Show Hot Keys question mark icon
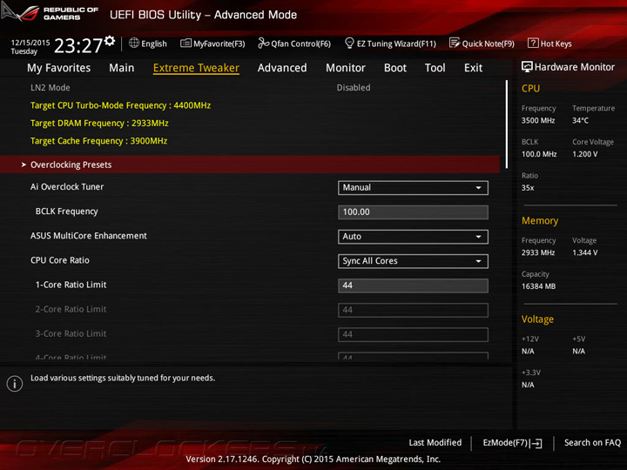 533,43
